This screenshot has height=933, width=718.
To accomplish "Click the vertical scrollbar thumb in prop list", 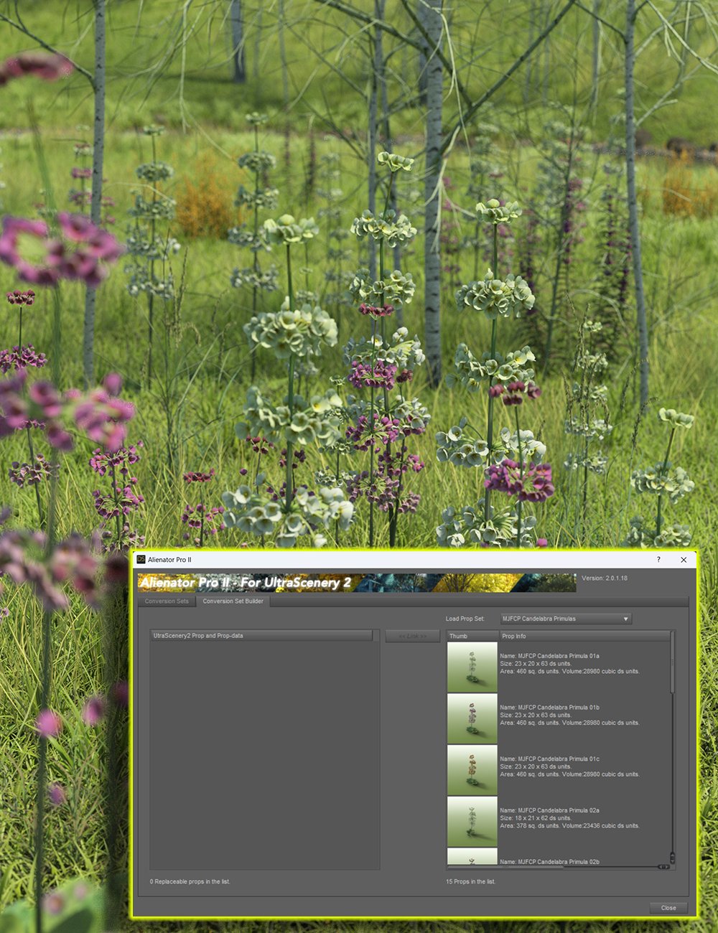I will (x=672, y=660).
